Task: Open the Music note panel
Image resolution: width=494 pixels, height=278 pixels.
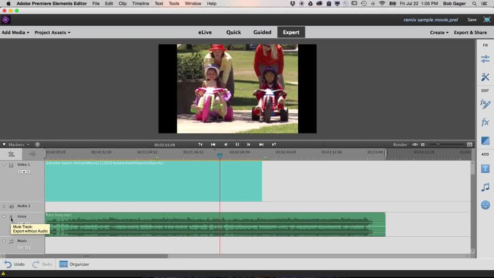Action: point(485,187)
